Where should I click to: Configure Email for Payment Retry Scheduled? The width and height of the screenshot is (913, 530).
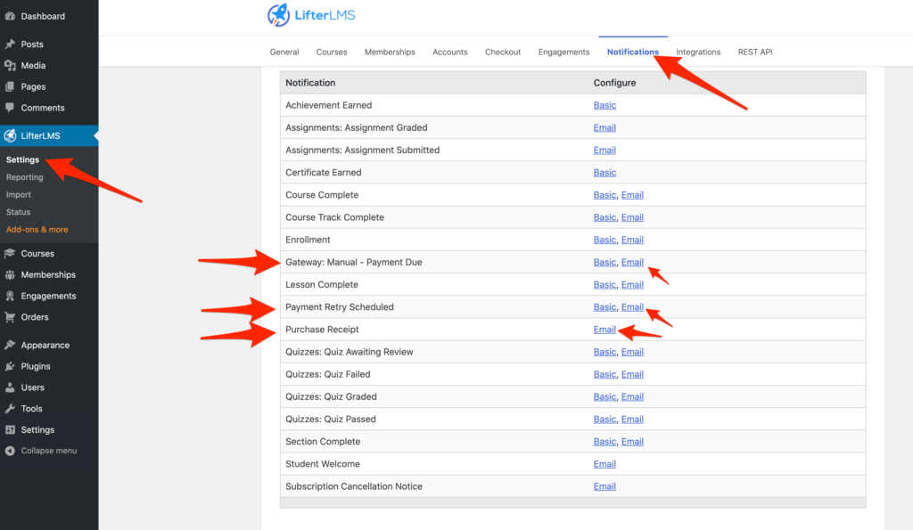[x=632, y=307]
